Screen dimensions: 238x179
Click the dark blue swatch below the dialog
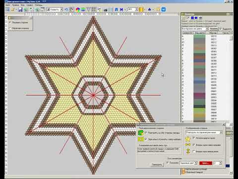click(x=228, y=166)
